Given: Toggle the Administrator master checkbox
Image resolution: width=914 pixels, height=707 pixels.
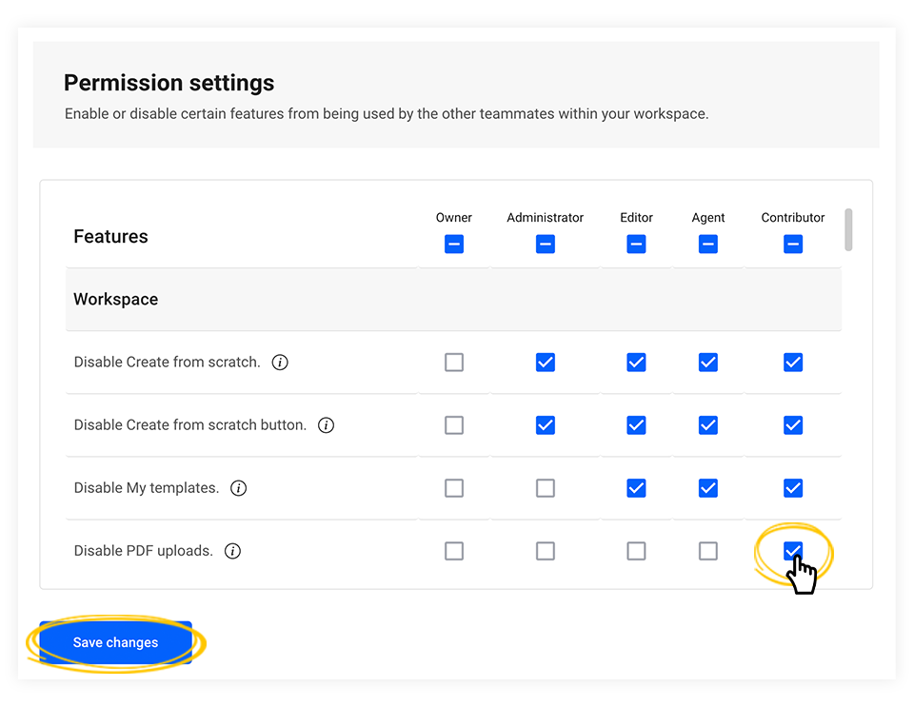Looking at the screenshot, I should (546, 244).
